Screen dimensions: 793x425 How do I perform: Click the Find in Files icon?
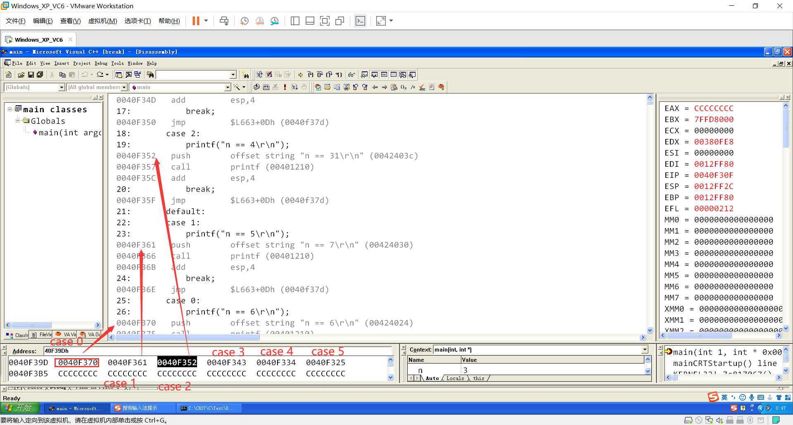click(150, 75)
